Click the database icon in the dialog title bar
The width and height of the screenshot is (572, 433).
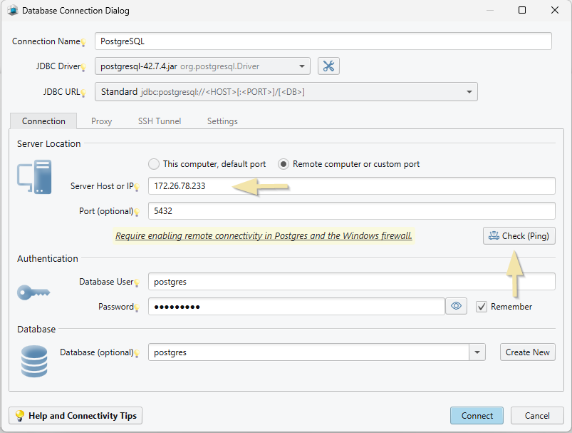point(11,10)
